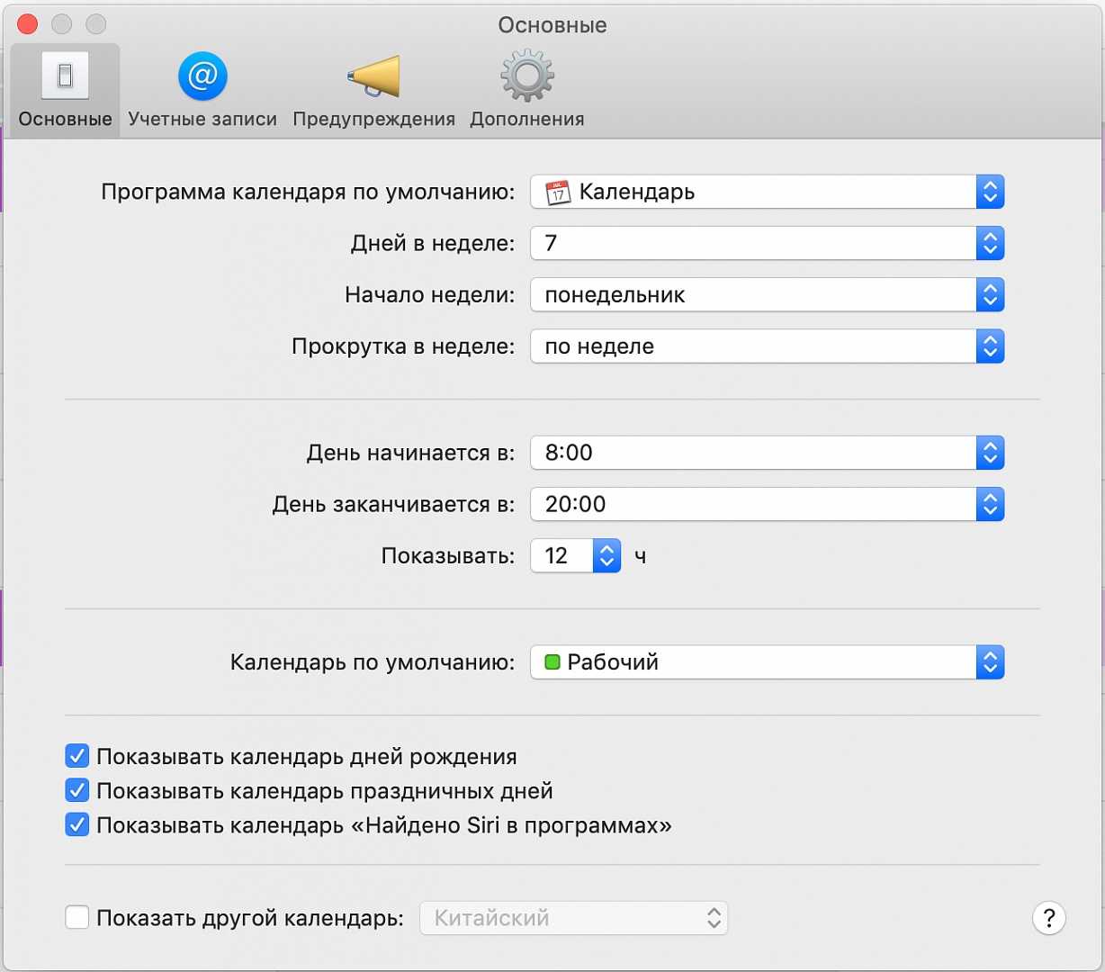Enable Показать другой календарь checkbox
Image resolution: width=1105 pixels, height=972 pixels.
click(77, 918)
